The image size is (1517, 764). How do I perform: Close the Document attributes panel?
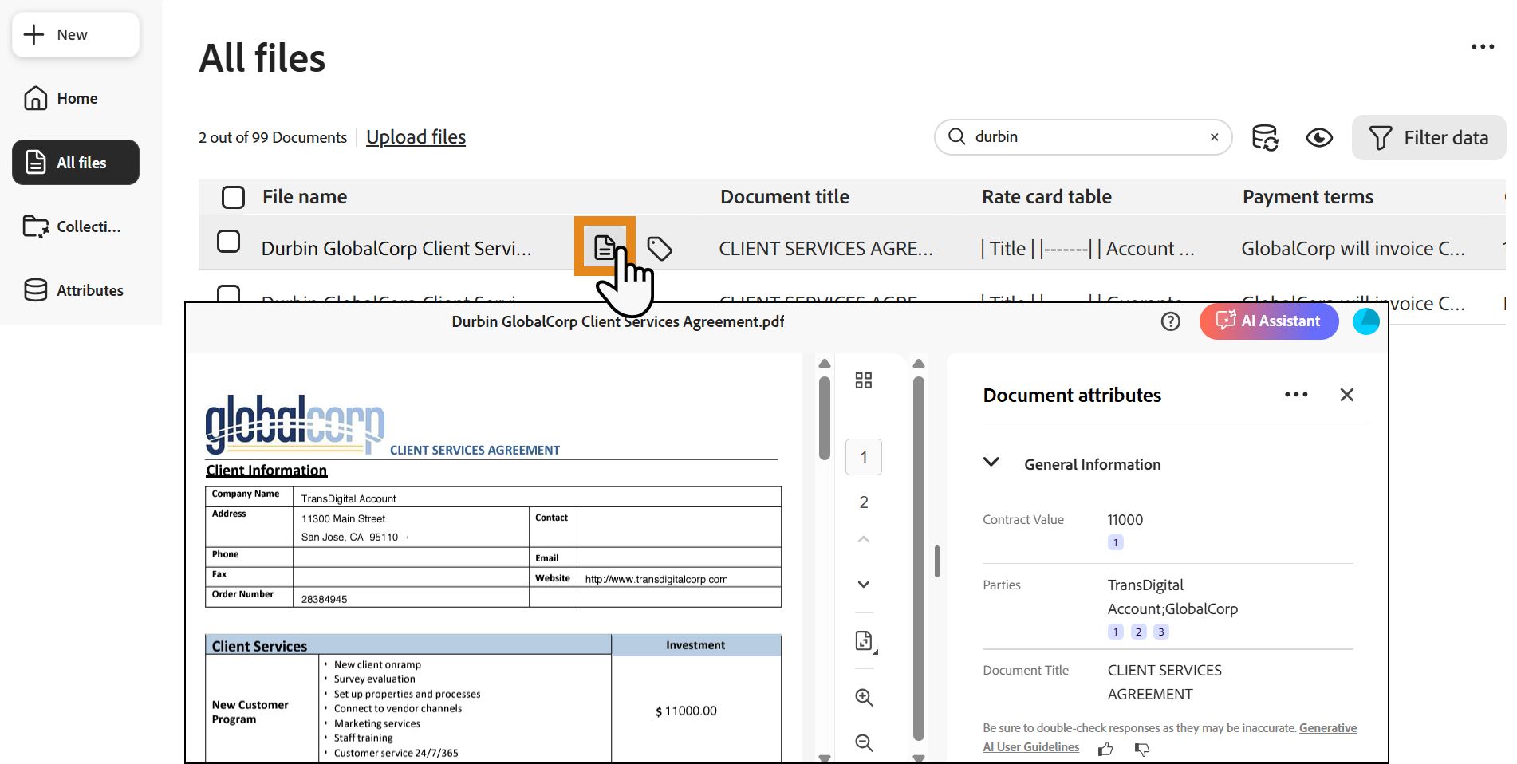tap(1347, 395)
